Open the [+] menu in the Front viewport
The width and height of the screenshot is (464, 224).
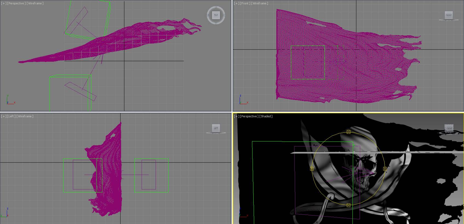click(x=236, y=3)
